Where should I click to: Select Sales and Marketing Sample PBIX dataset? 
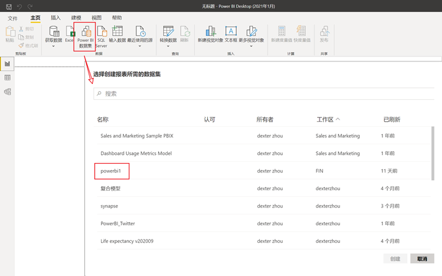[x=137, y=135]
